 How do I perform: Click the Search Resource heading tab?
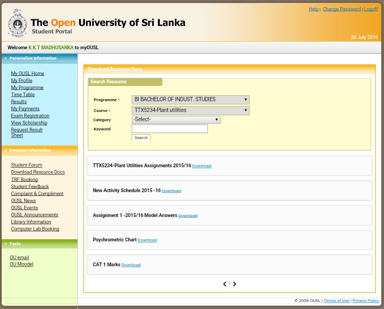click(125, 82)
